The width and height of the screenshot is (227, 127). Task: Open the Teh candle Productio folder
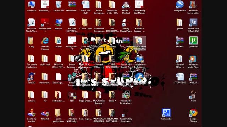(32, 59)
